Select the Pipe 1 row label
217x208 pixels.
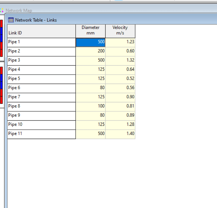coord(41,42)
